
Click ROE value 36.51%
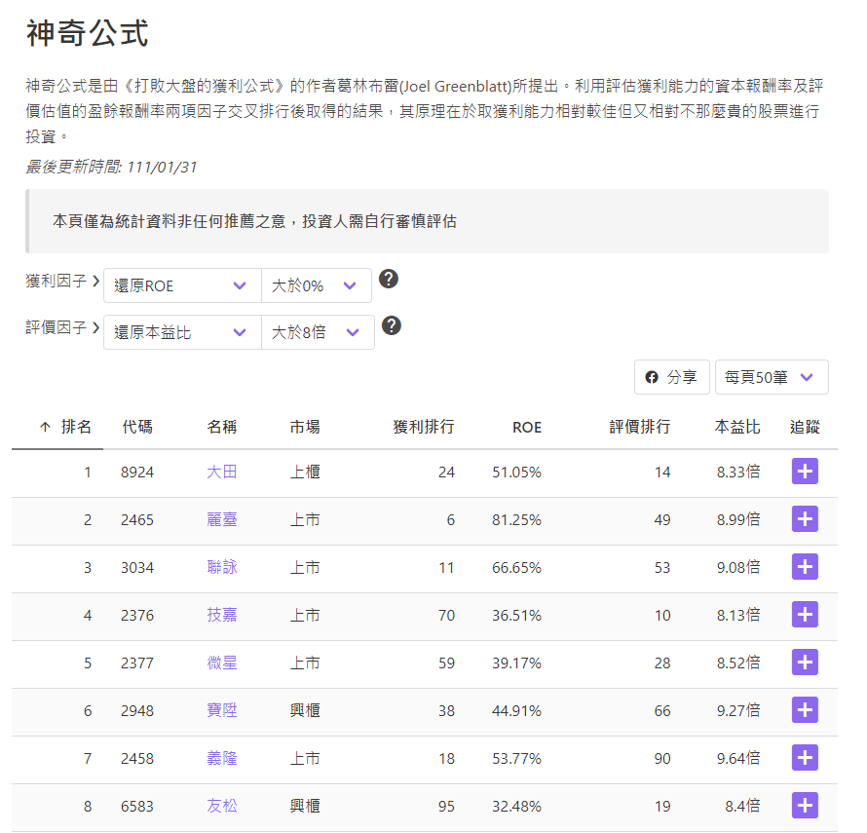pyautogui.click(x=516, y=615)
